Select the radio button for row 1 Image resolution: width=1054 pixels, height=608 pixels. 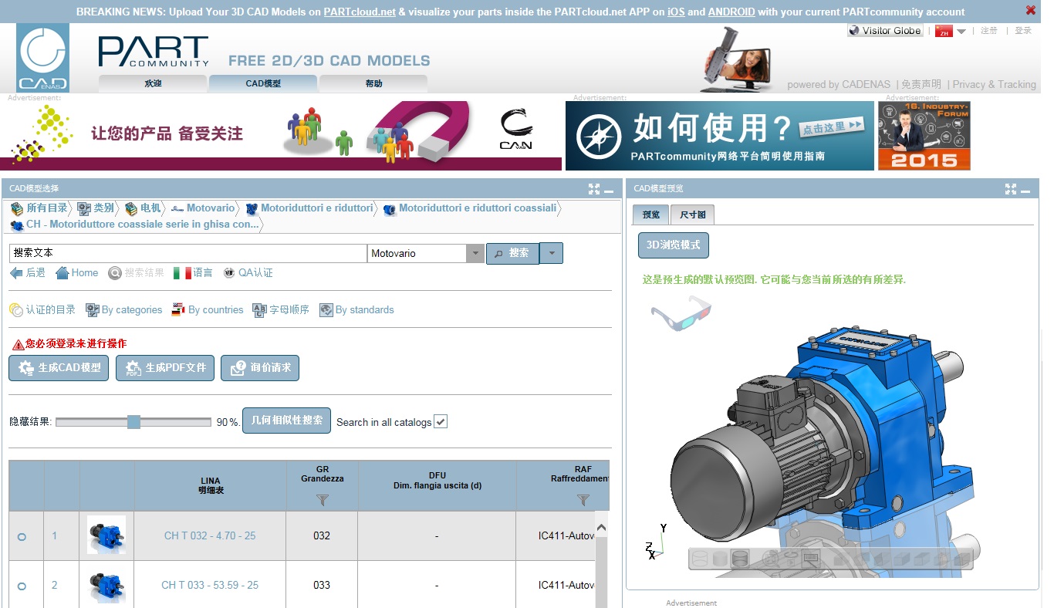coord(22,536)
